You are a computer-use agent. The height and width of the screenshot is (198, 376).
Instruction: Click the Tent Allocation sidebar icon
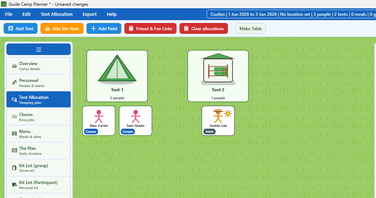14,100
